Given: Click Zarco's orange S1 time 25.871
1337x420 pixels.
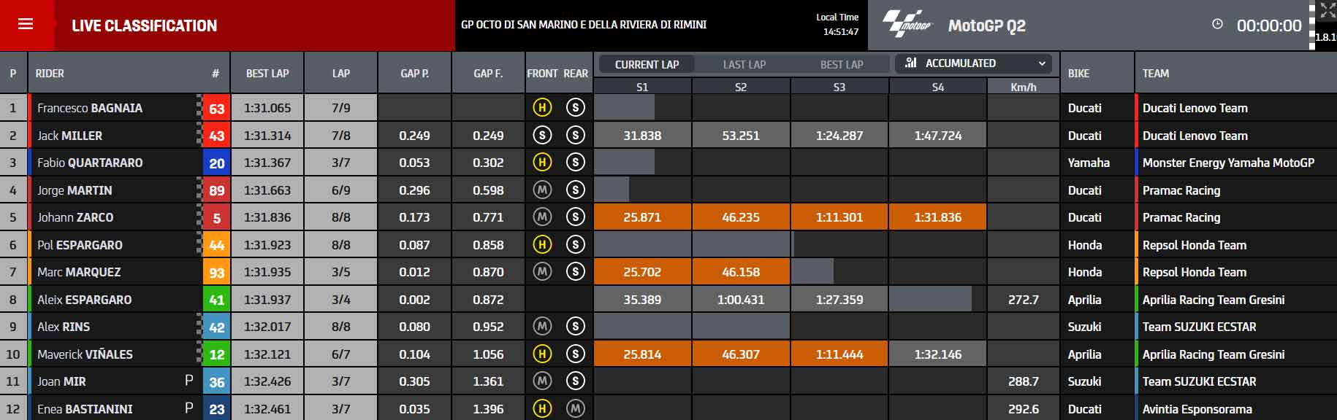Looking at the screenshot, I should tap(642, 217).
